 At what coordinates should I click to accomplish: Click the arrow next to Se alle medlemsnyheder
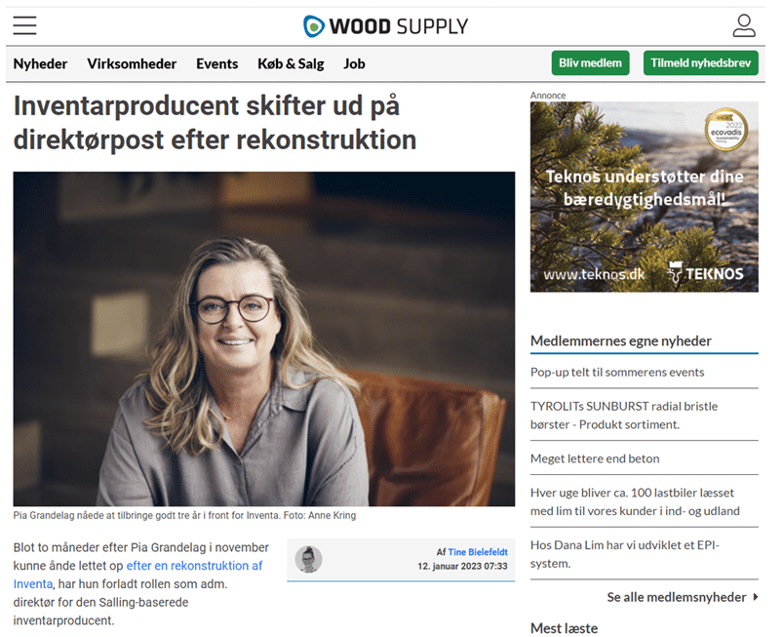(x=755, y=597)
